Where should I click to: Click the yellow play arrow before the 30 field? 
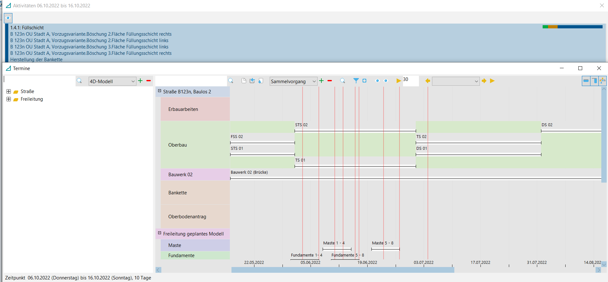[x=399, y=81]
